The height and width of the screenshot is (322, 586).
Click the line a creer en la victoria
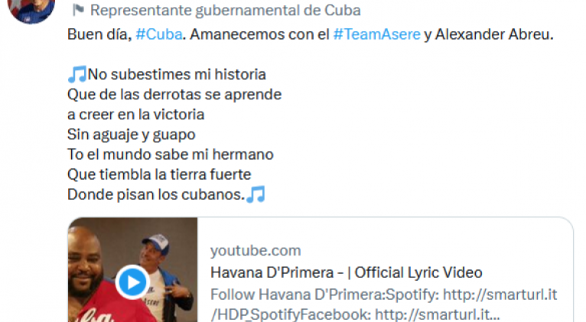point(135,114)
